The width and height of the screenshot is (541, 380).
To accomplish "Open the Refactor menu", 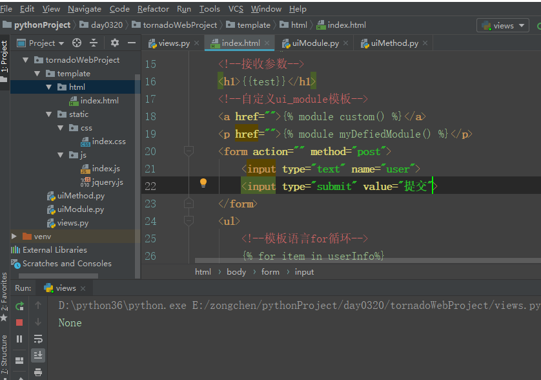I will [153, 8].
